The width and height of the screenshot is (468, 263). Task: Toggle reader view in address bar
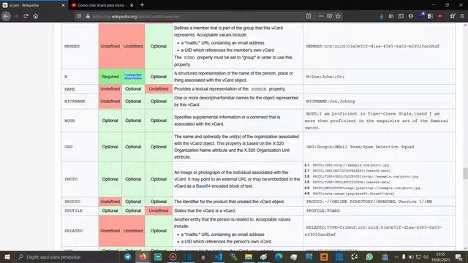coord(309,16)
